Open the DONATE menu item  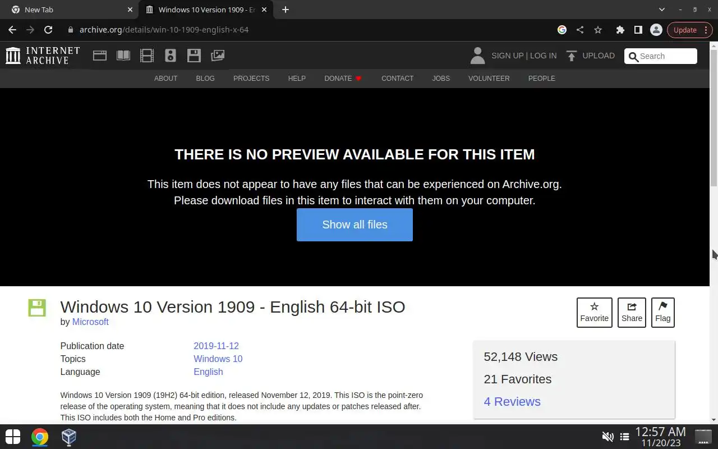click(x=343, y=79)
